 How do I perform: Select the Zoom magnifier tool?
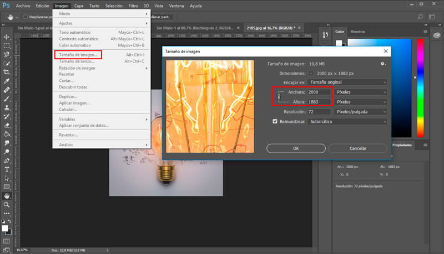coord(7,205)
